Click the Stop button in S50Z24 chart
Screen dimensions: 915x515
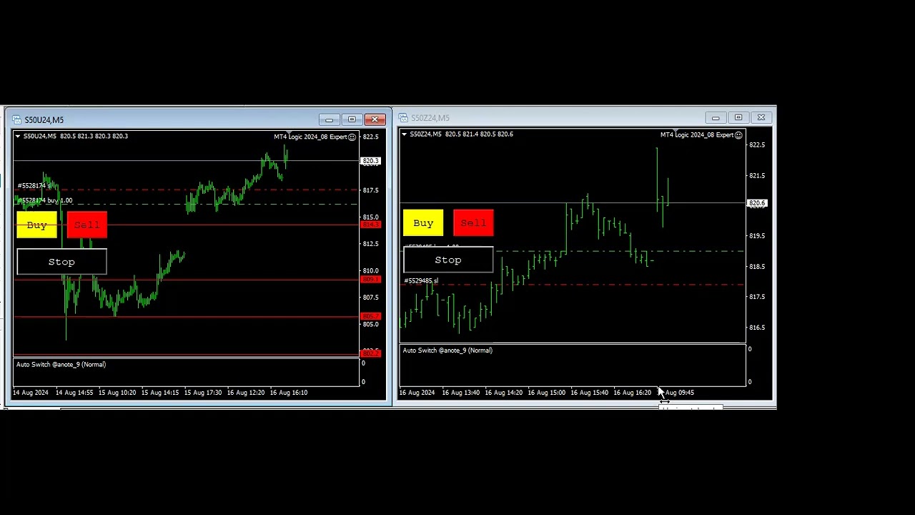[x=448, y=260]
